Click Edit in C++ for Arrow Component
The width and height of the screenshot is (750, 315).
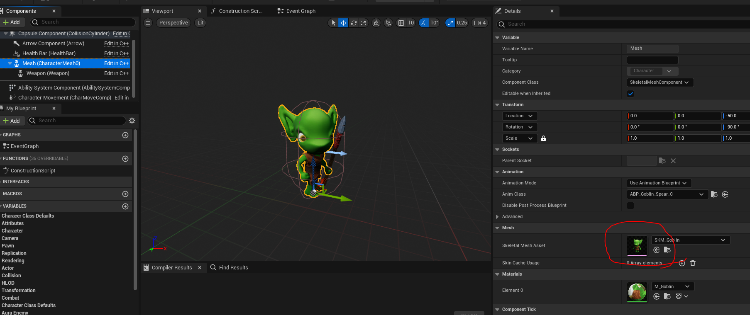116,44
